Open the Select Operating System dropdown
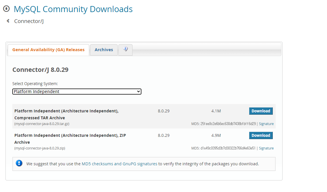 [77, 91]
